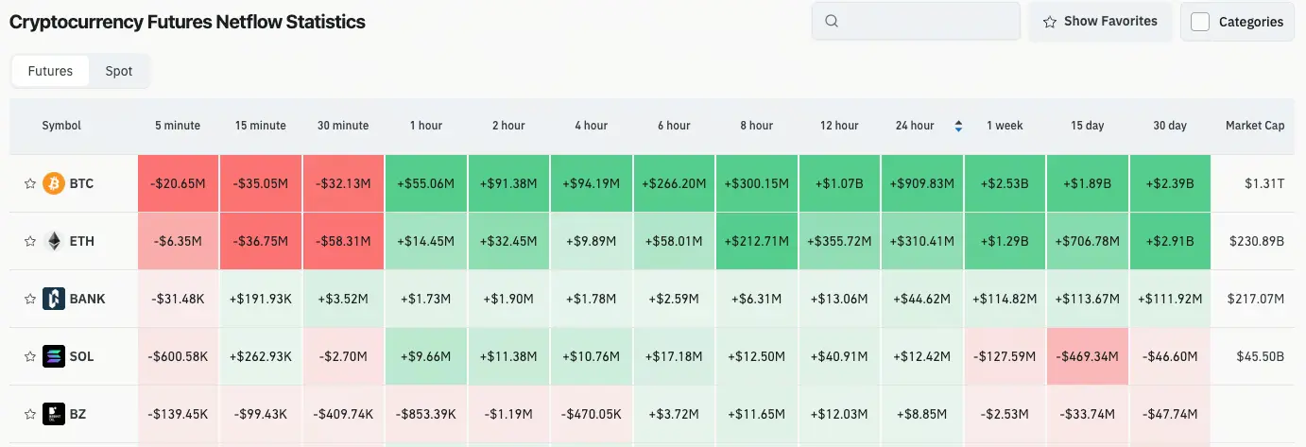Select the Futures tab
The height and width of the screenshot is (447, 1306).
tap(50, 71)
